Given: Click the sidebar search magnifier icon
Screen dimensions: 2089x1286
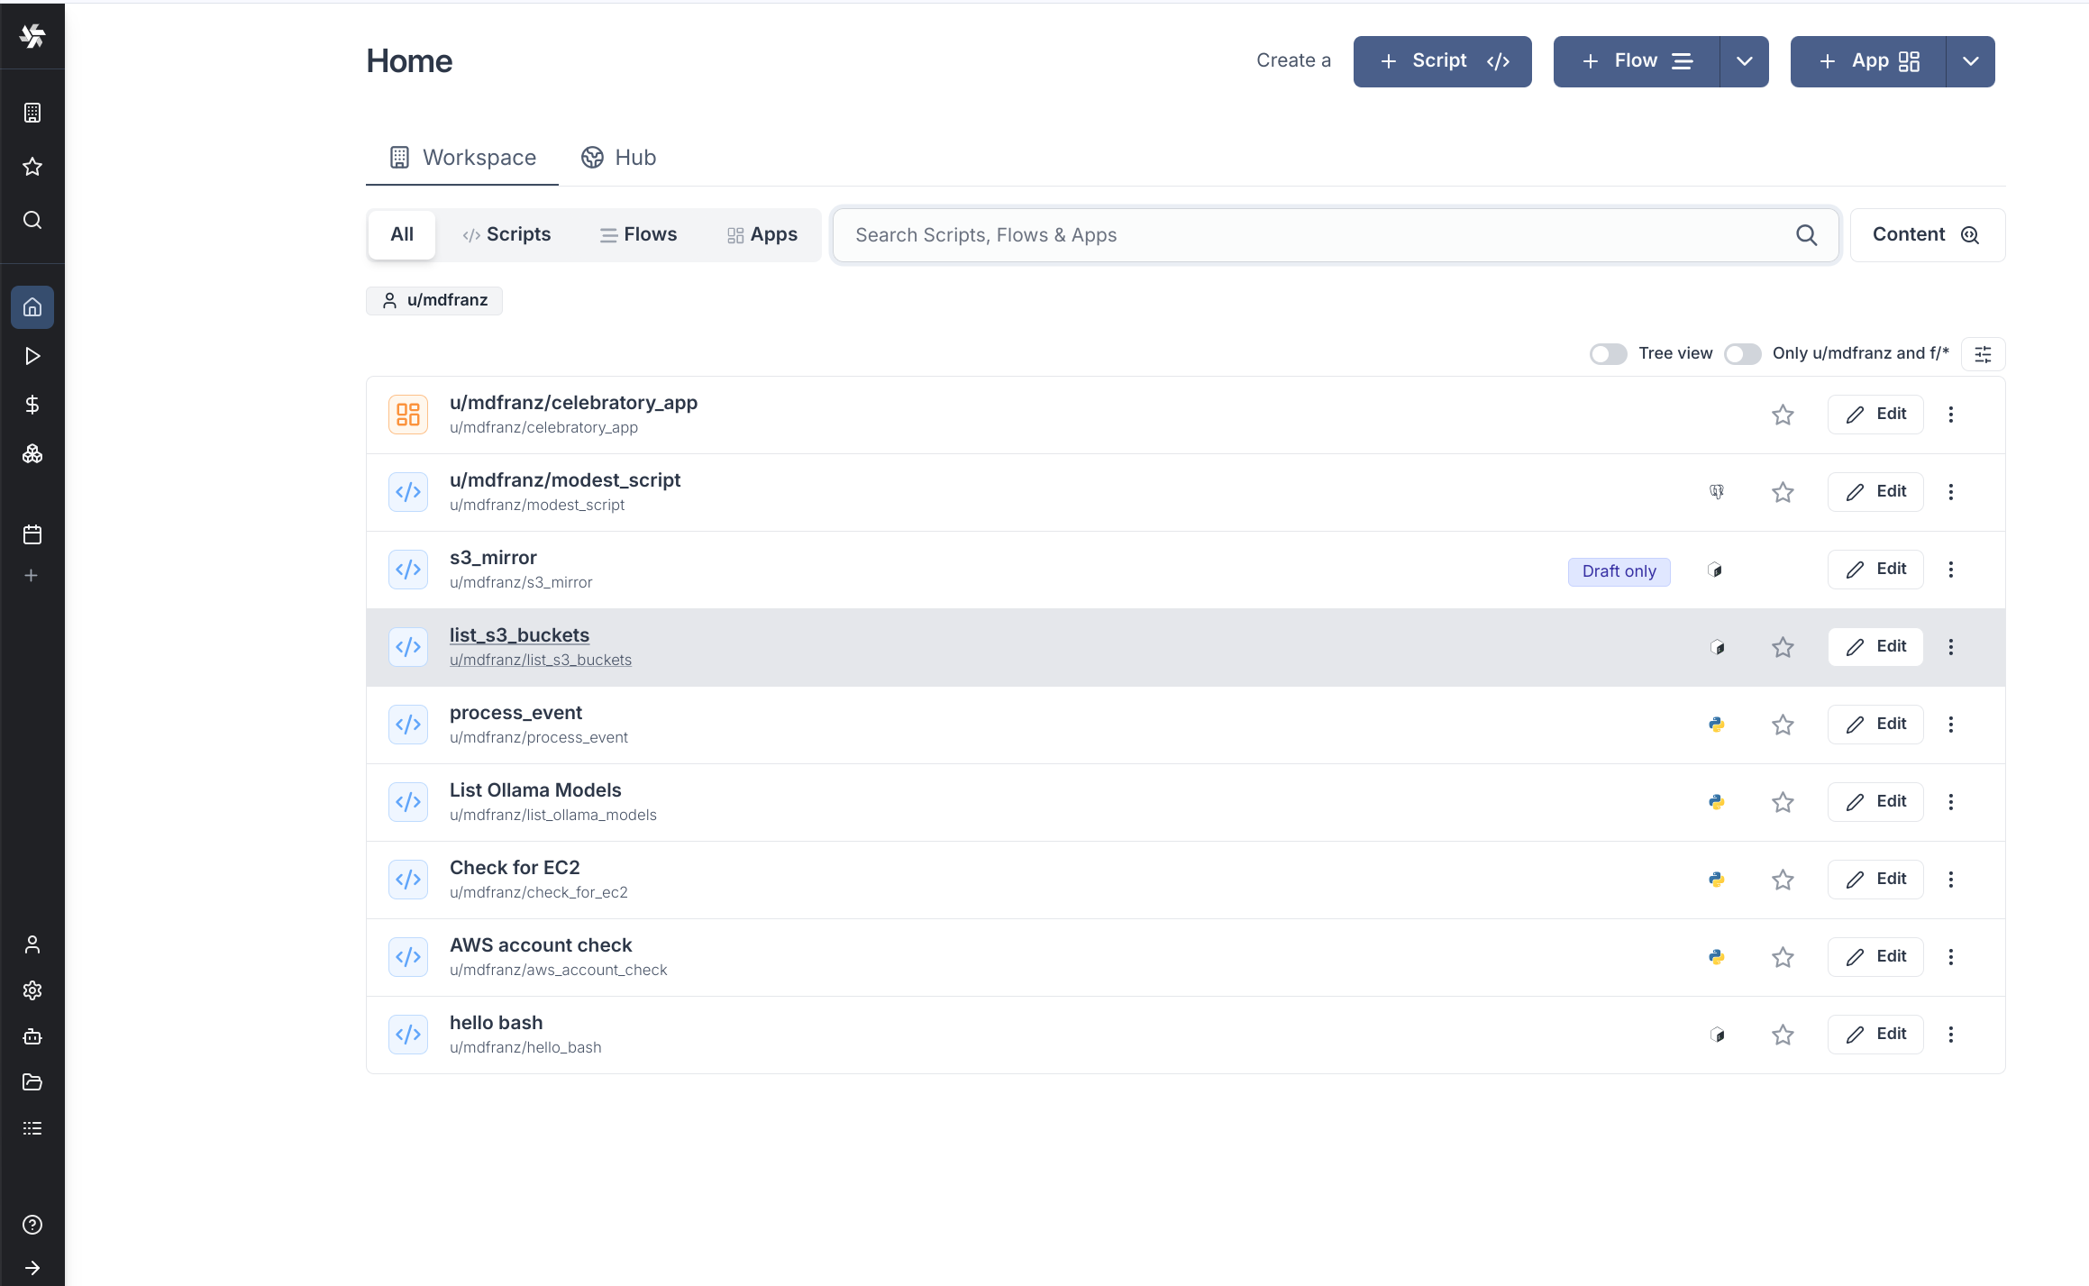Looking at the screenshot, I should (x=32, y=220).
